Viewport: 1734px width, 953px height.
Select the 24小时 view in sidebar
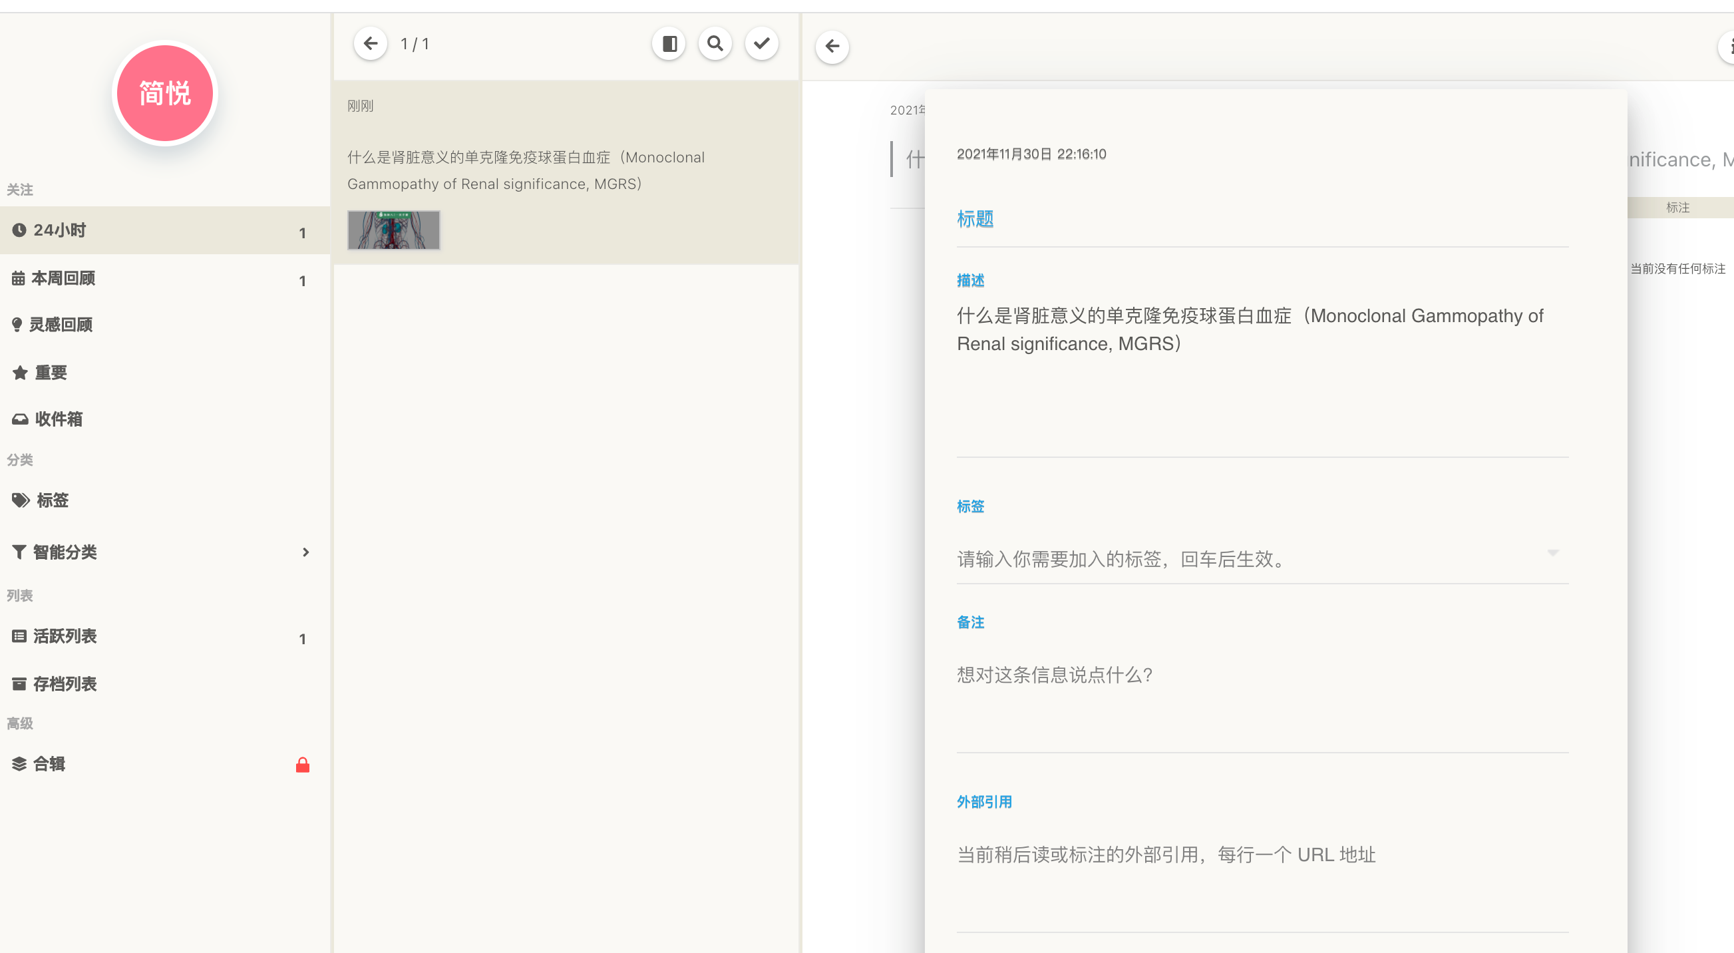pos(59,230)
